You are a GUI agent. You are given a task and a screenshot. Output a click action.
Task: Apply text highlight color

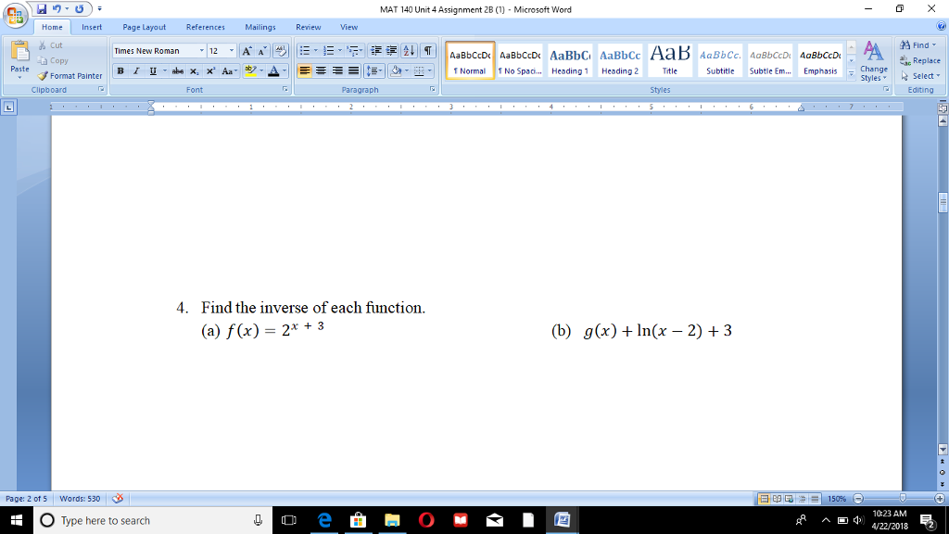[248, 70]
